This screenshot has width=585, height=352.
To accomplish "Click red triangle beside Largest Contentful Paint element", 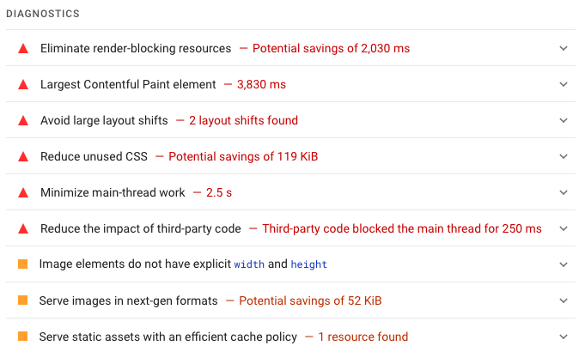I will click(x=23, y=85).
